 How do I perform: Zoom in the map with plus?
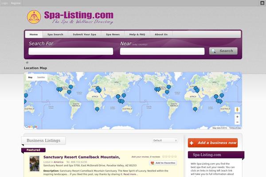237,117
